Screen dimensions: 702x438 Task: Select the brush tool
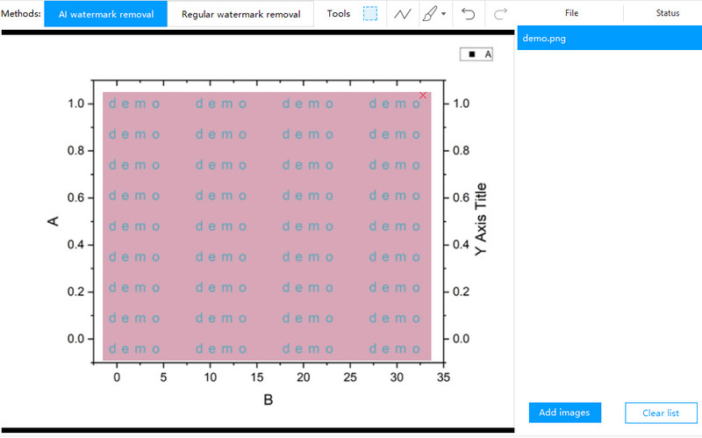(429, 14)
